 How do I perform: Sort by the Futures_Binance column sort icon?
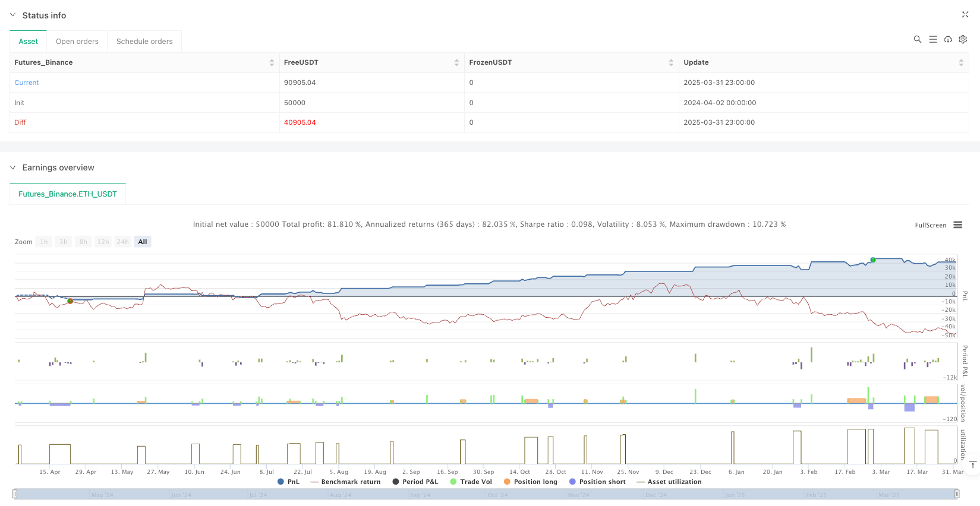point(272,62)
